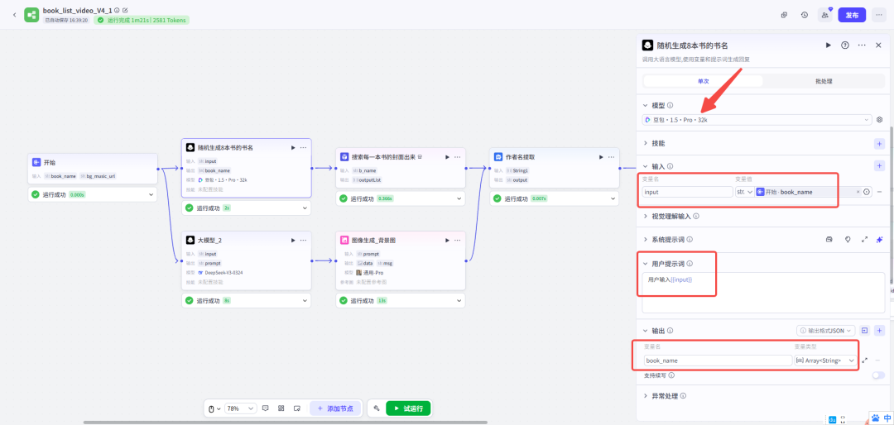The height and width of the screenshot is (425, 894).
Task: Click the back arrow next to workflow name
Action: (14, 15)
